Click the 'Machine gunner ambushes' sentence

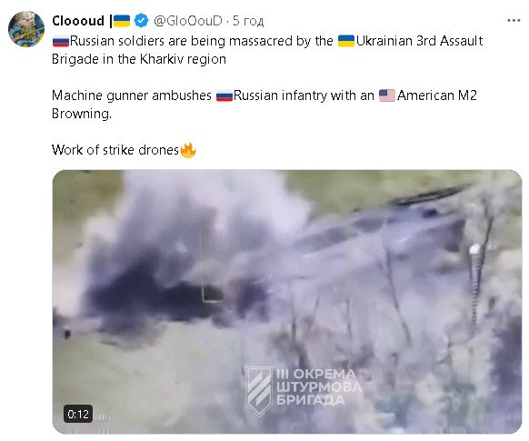coord(132,95)
